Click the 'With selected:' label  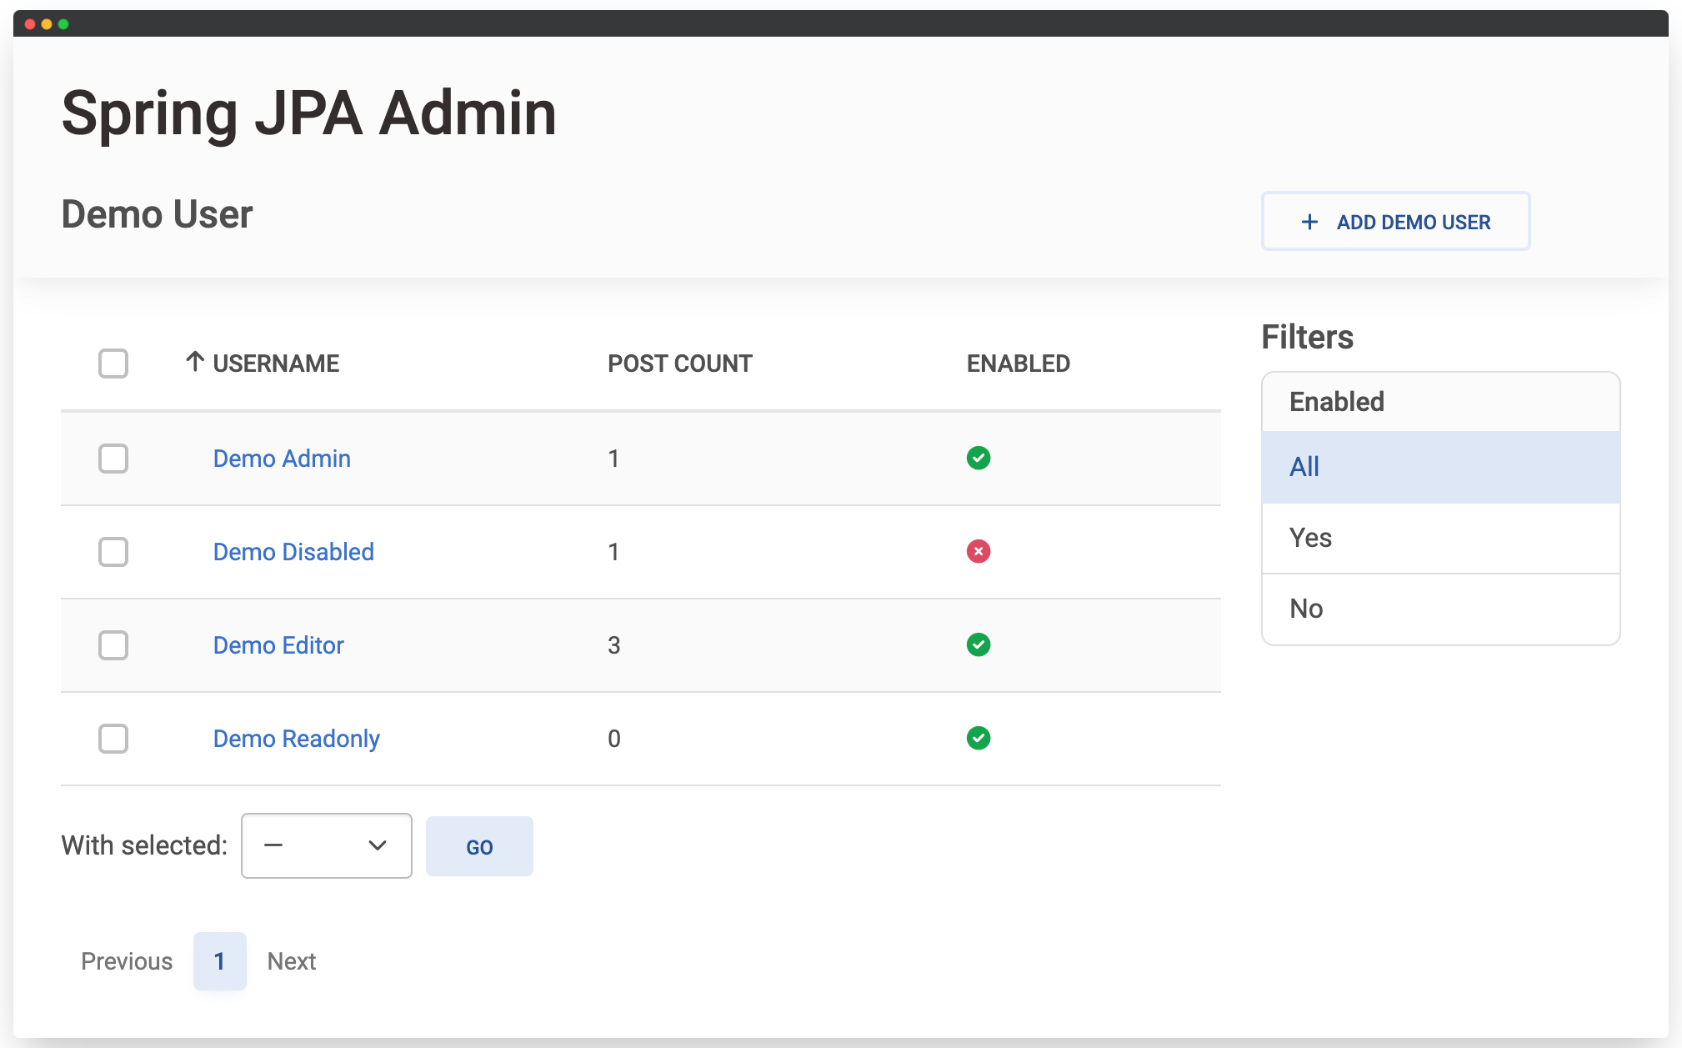(144, 845)
